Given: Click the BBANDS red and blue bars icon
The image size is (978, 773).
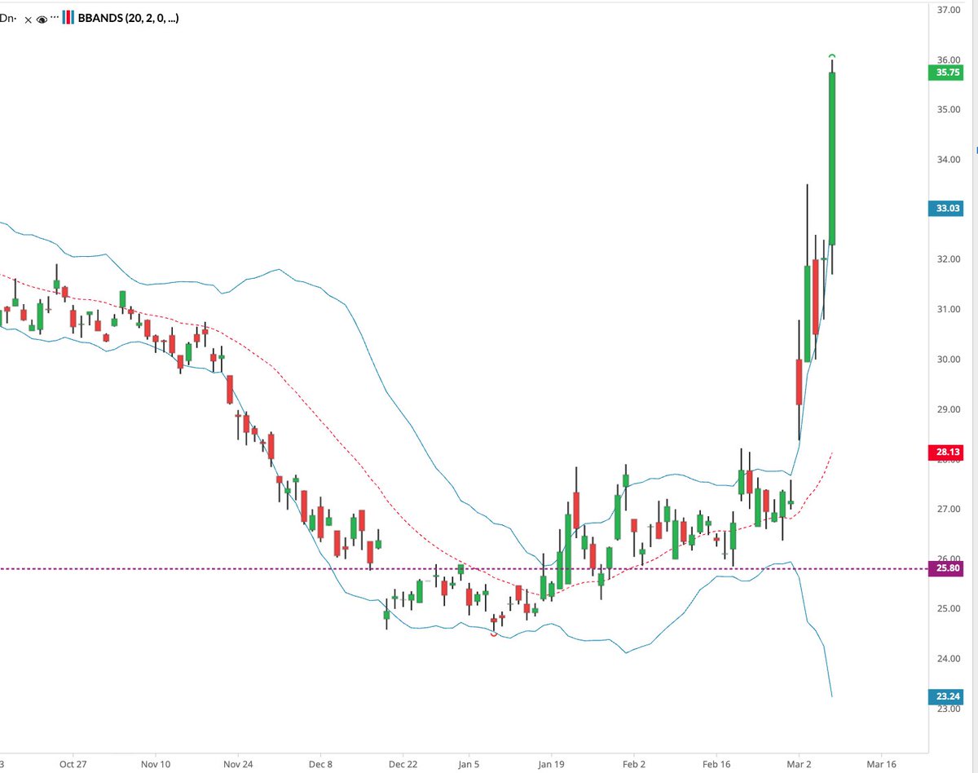Looking at the screenshot, I should (69, 18).
